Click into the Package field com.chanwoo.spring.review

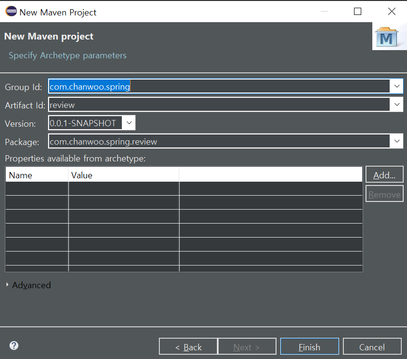click(x=219, y=141)
